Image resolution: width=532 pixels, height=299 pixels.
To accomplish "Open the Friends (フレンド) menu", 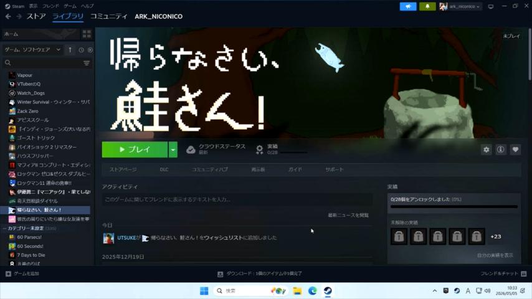I will coord(50,6).
